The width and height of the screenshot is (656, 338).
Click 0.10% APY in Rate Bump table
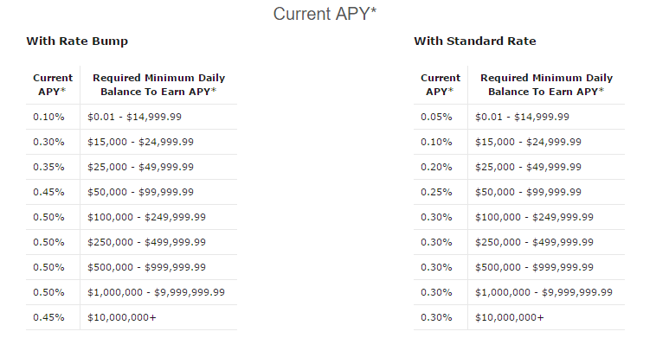pos(49,117)
